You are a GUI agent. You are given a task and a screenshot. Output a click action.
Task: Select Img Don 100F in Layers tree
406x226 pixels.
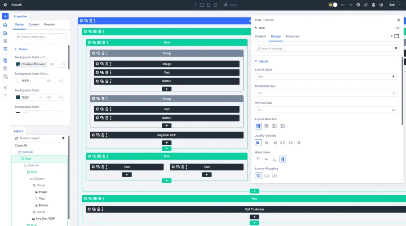click(45, 218)
